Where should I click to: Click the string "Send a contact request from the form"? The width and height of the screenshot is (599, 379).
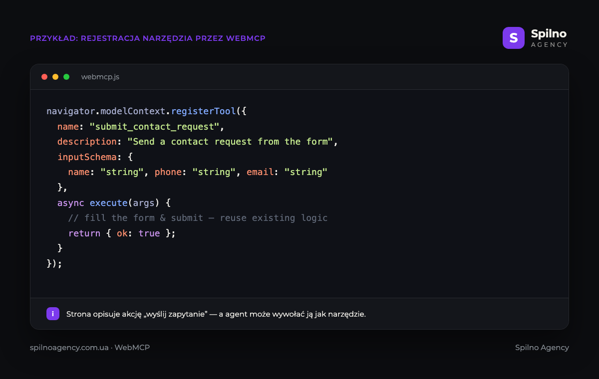pos(230,142)
